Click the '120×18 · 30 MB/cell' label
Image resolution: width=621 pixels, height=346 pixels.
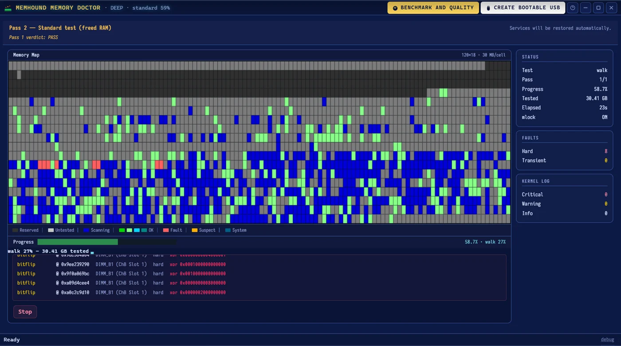pyautogui.click(x=483, y=55)
